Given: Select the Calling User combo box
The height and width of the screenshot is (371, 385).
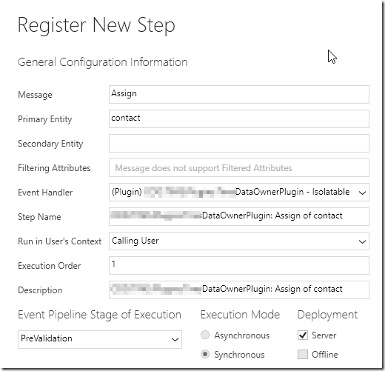Looking at the screenshot, I should click(x=239, y=241).
